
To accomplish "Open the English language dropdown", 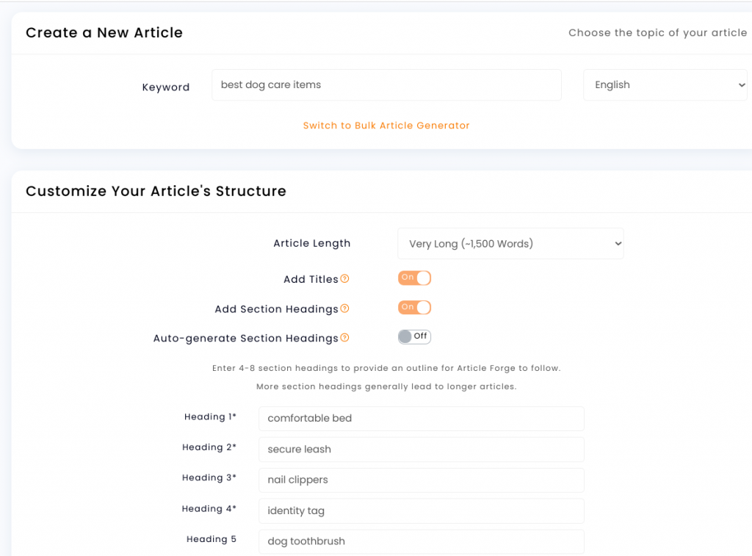I will [665, 85].
